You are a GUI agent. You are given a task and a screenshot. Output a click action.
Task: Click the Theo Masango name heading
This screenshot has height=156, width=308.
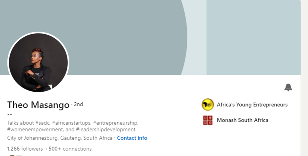coord(38,105)
